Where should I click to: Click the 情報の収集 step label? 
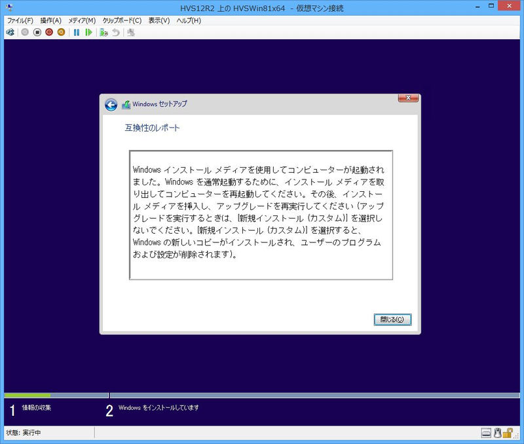point(37,407)
